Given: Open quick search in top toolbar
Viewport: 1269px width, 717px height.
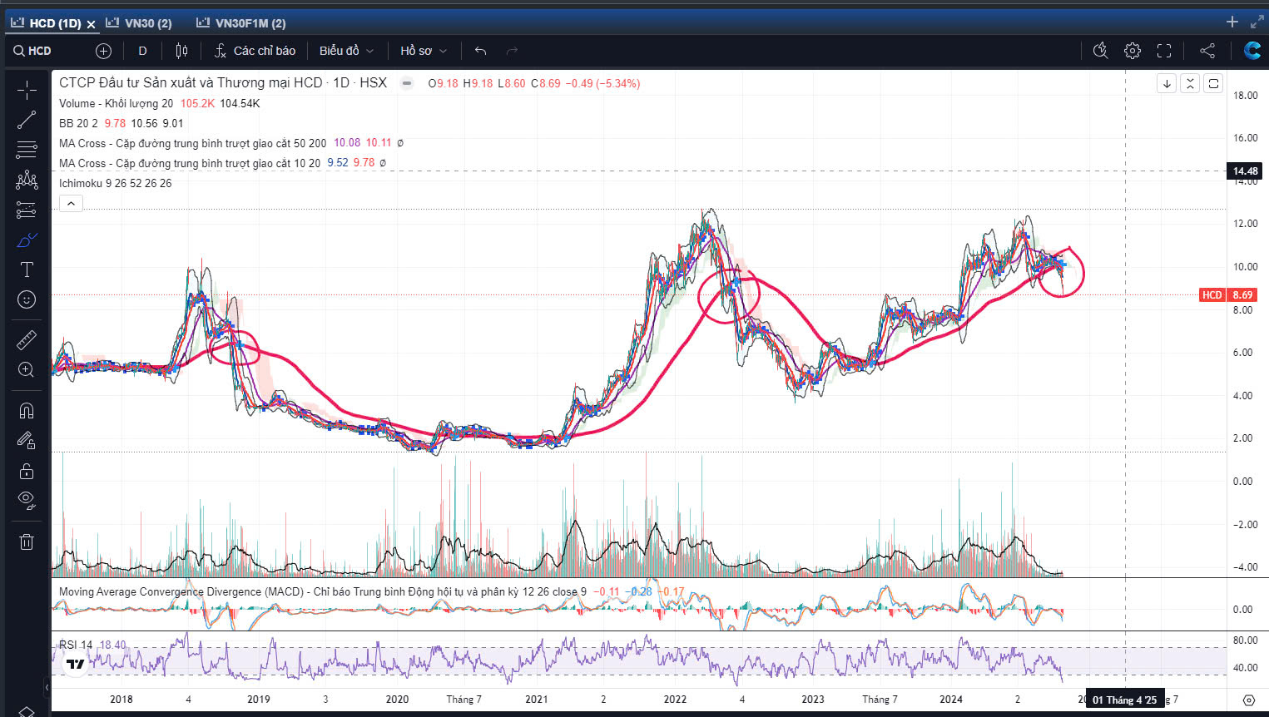Looking at the screenshot, I should tap(1100, 51).
